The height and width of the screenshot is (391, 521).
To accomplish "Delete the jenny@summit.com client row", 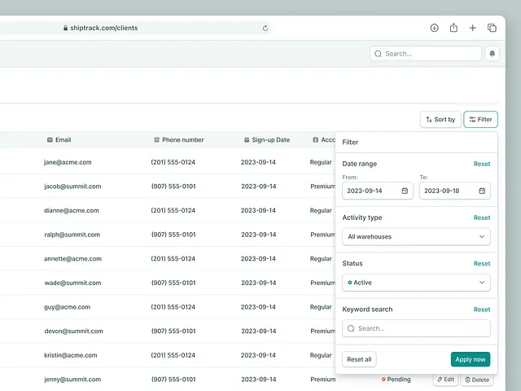I will [x=477, y=380].
